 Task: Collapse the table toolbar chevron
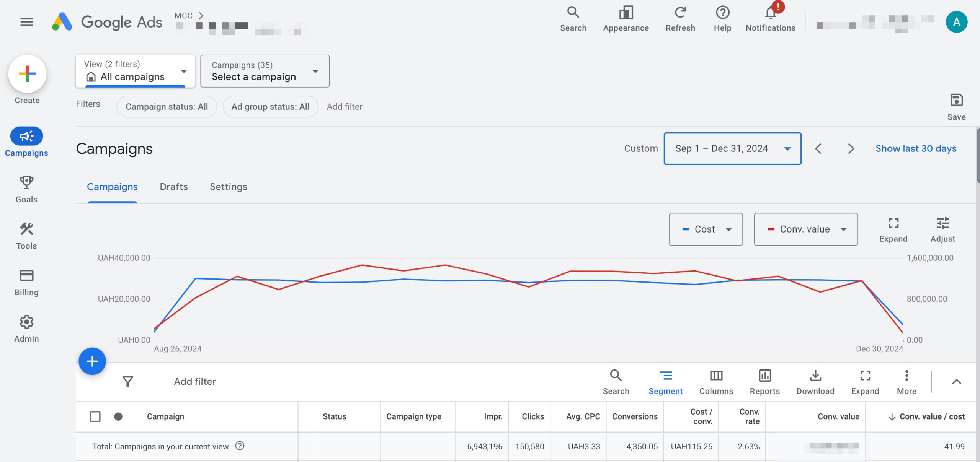(x=956, y=381)
